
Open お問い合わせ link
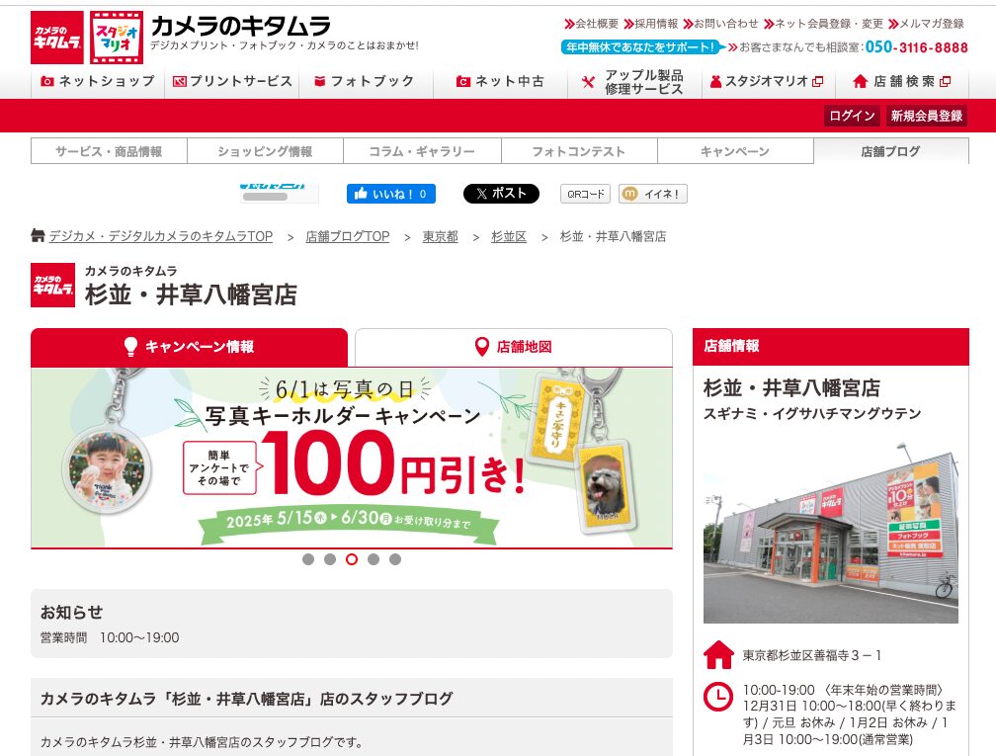tap(721, 24)
